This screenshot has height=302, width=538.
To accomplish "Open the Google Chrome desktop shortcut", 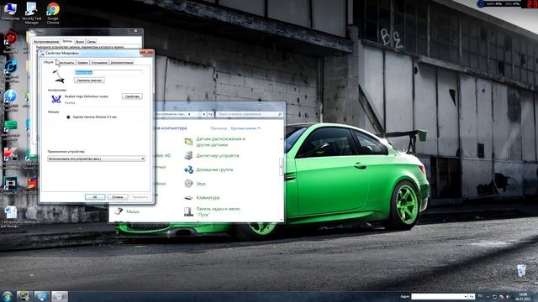I will [x=53, y=13].
